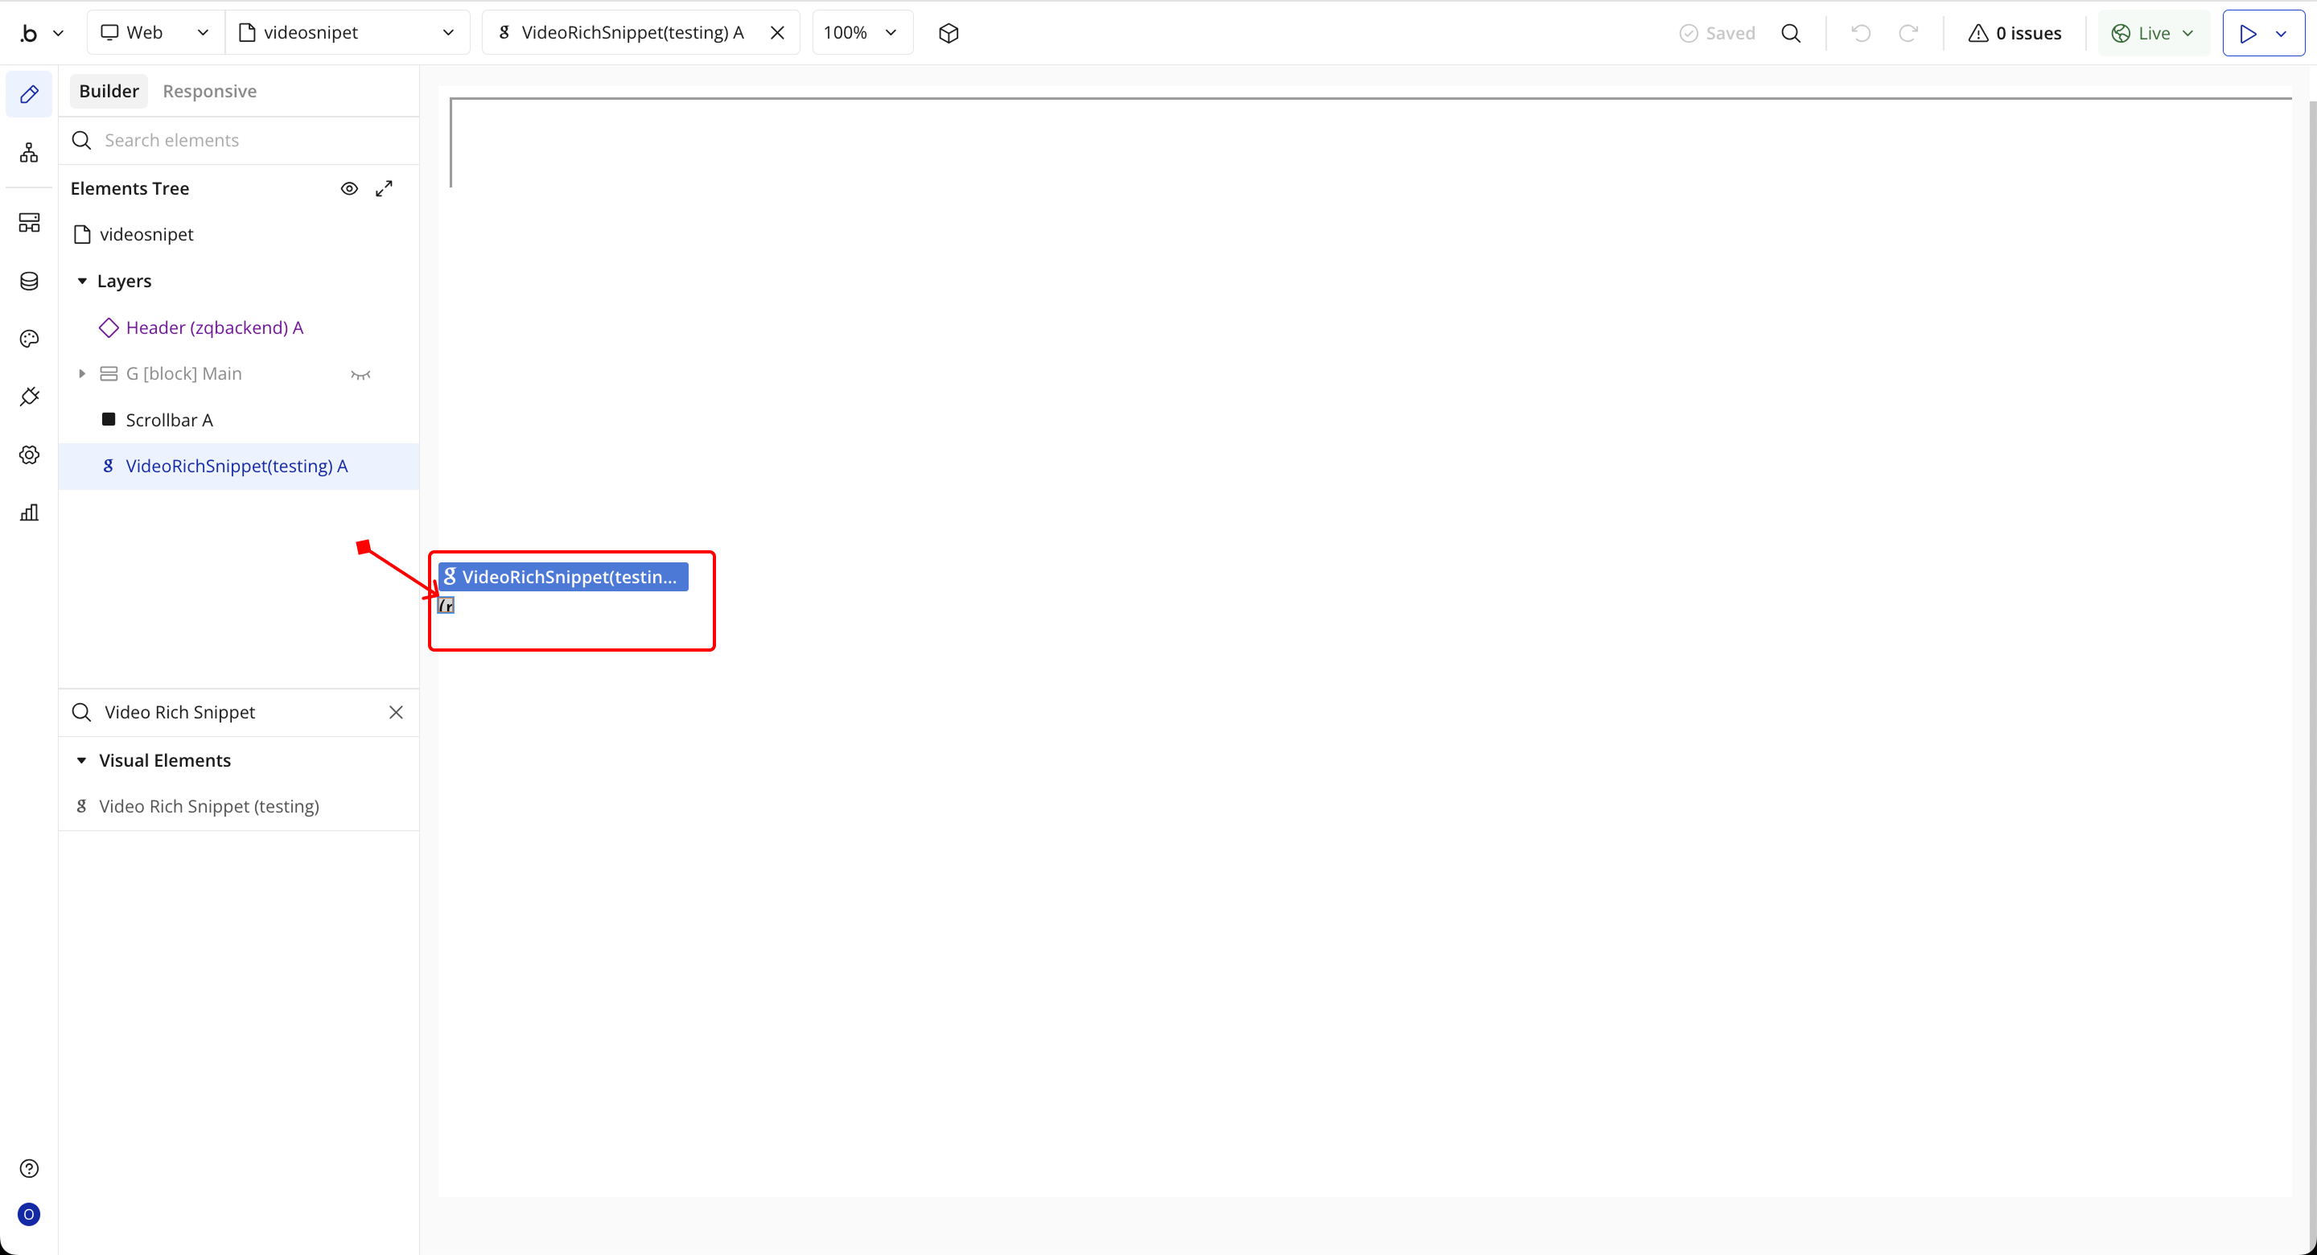Screen dimensions: 2317x1255
Task: Expand the Elements Tree panel arrows
Action: point(384,188)
